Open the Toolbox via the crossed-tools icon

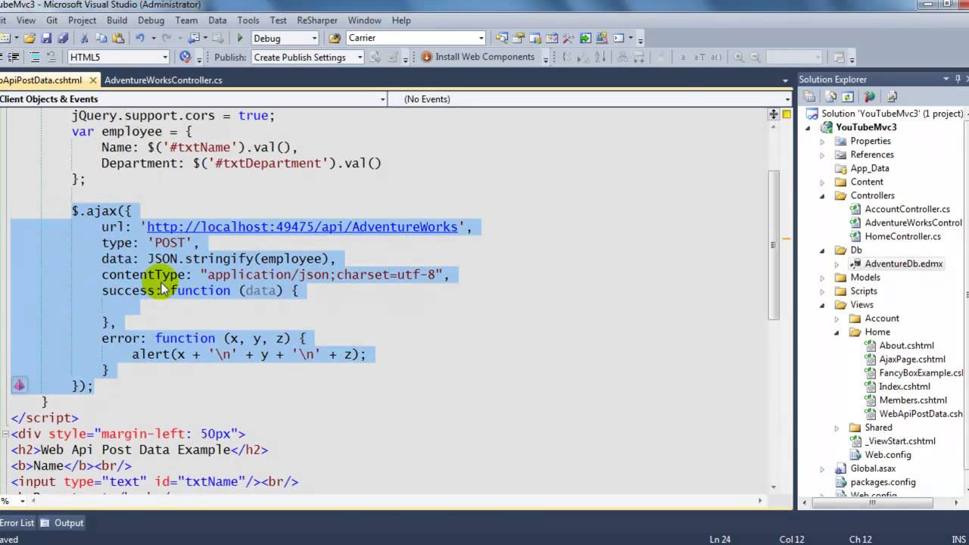568,38
